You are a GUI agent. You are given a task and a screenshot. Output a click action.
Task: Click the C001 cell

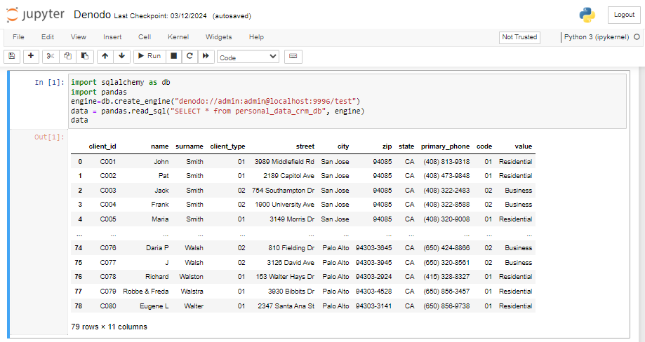coord(108,162)
